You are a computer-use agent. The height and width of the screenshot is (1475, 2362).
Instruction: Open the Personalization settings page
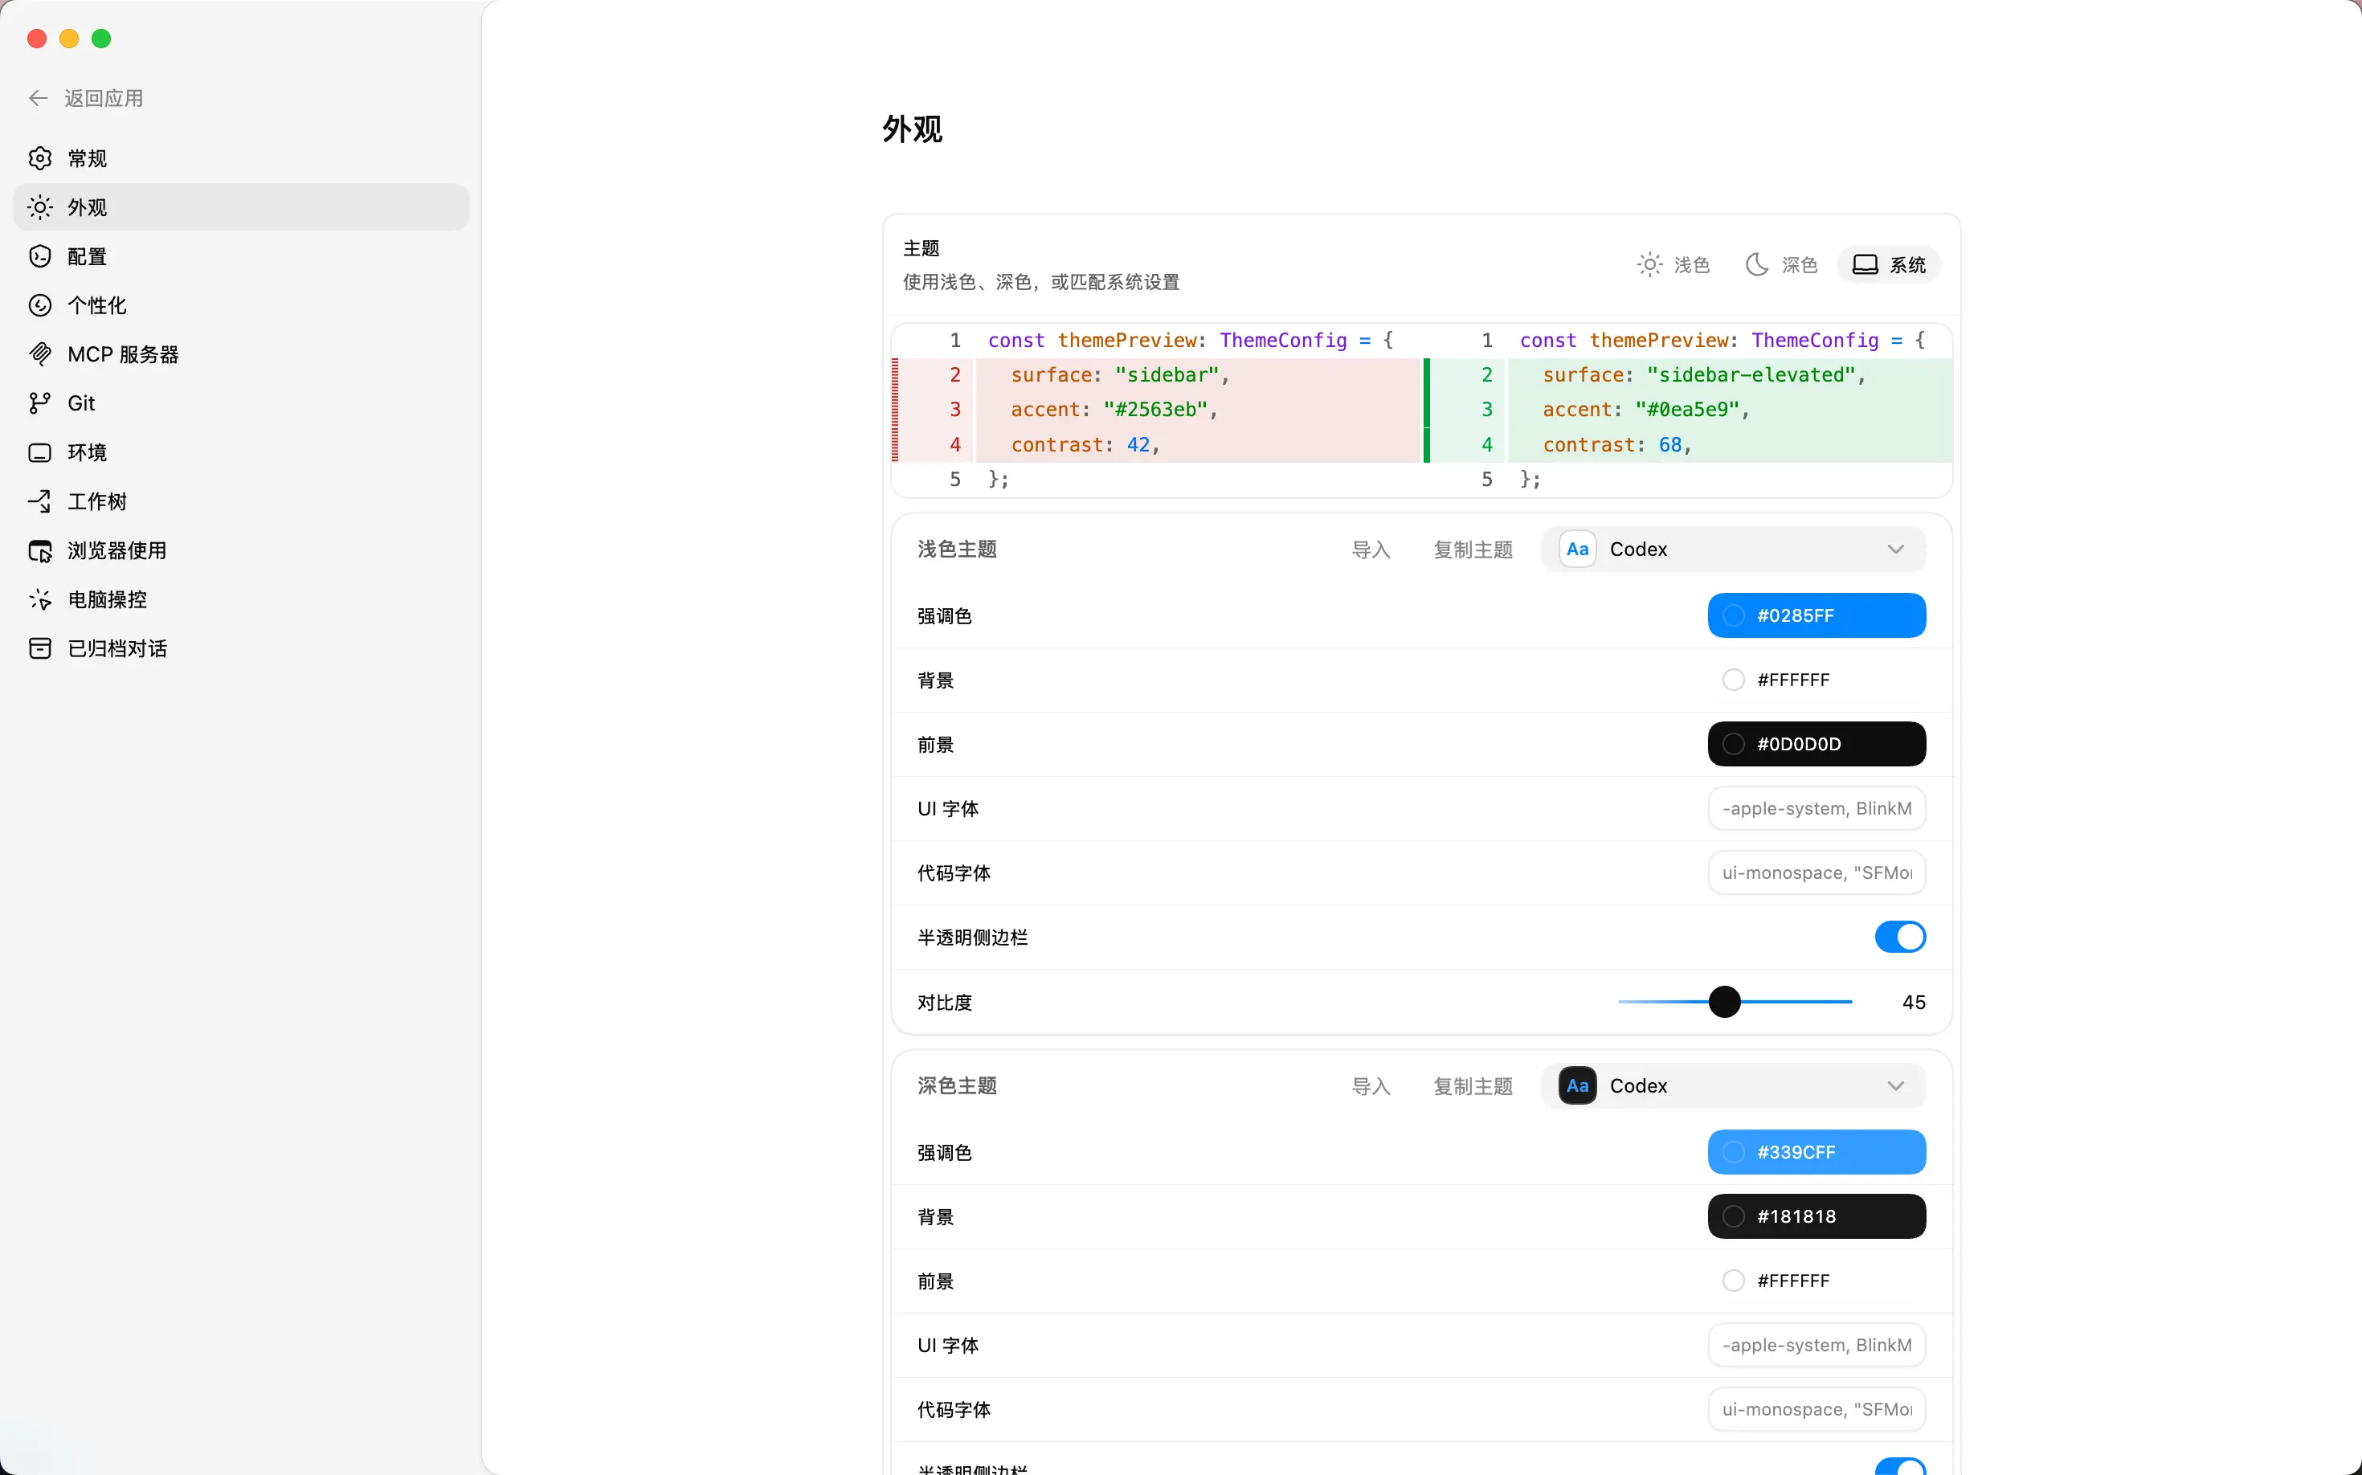[96, 305]
